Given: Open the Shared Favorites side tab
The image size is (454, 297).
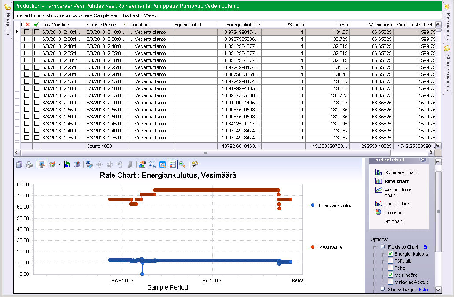Looking at the screenshot, I should coord(448,69).
